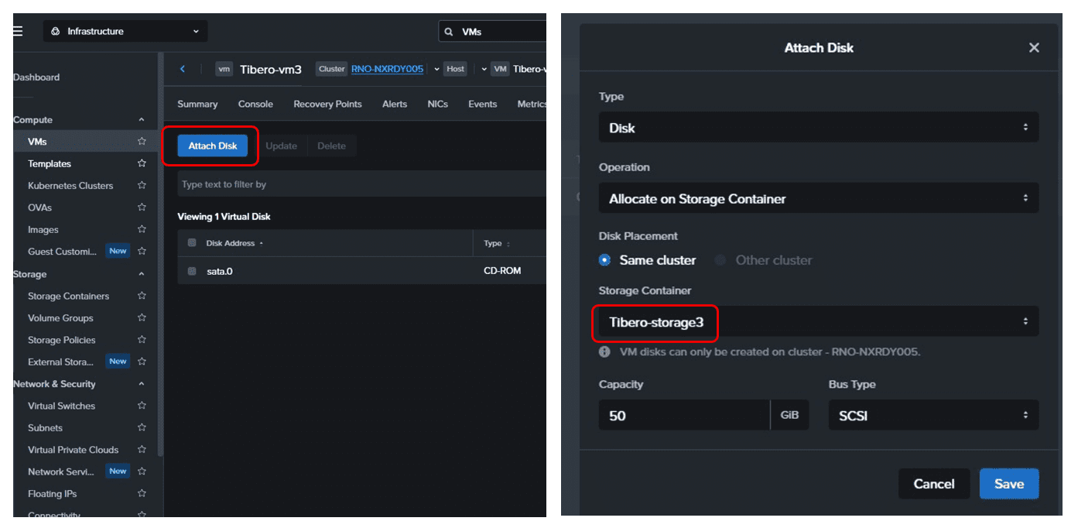The width and height of the screenshot is (1078, 528).
Task: Check the sata.0 disk row checkbox
Action: [192, 271]
